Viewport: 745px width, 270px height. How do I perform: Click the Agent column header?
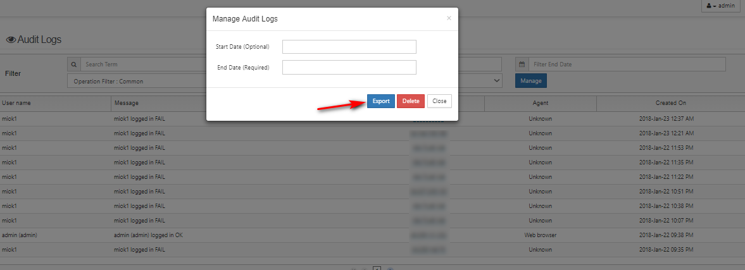click(540, 102)
